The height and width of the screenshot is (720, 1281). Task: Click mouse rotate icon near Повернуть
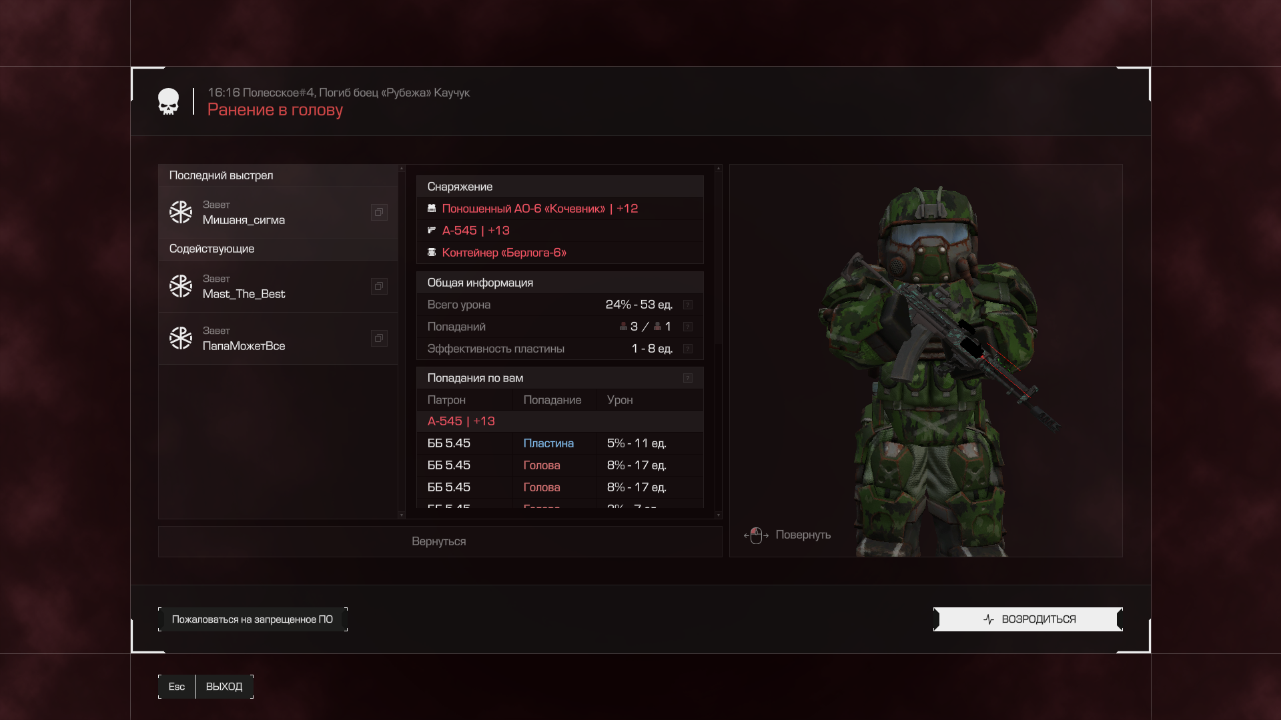point(756,535)
